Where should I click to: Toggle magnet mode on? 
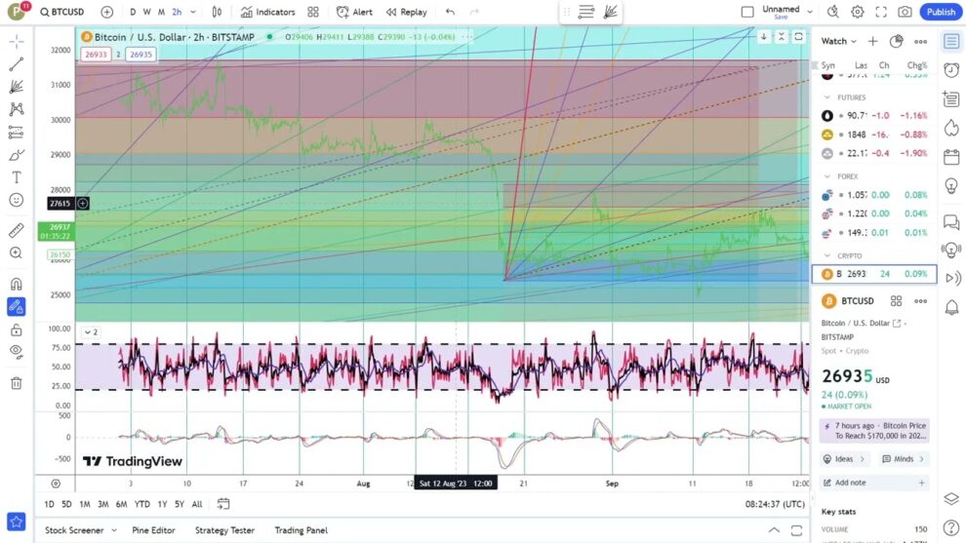coord(17,284)
